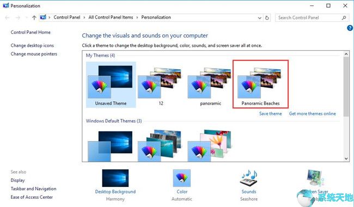
Task: Navigate to All Control Panel Items breadcrumb
Action: click(111, 17)
